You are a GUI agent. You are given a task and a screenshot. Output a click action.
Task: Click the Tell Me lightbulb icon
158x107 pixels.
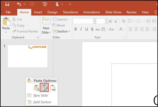(x=156, y=12)
